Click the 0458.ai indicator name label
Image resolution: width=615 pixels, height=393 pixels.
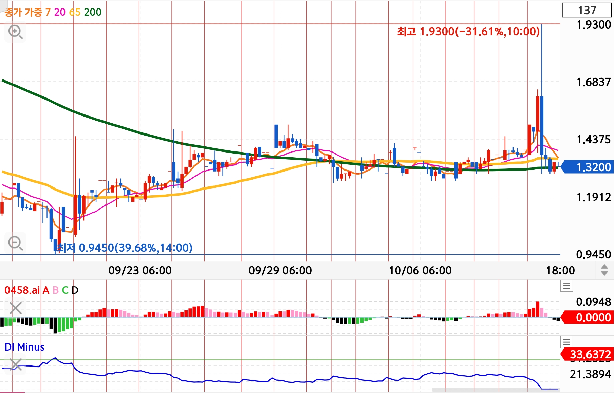(22, 290)
